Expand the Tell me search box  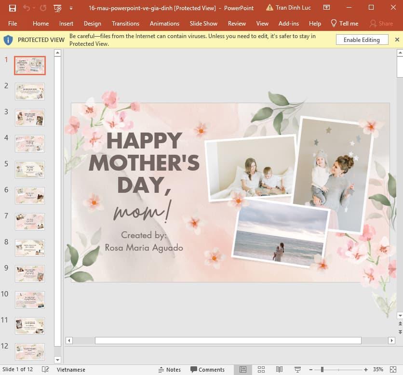[344, 23]
